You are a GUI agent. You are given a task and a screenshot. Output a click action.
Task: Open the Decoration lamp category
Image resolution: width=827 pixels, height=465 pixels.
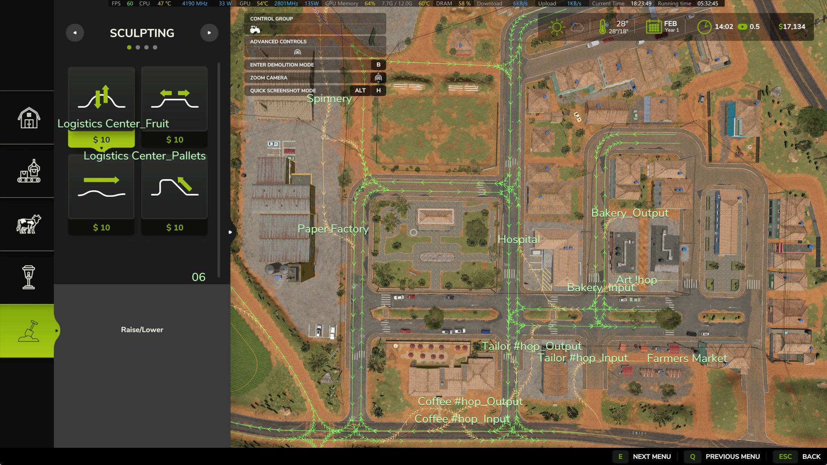coord(28,277)
